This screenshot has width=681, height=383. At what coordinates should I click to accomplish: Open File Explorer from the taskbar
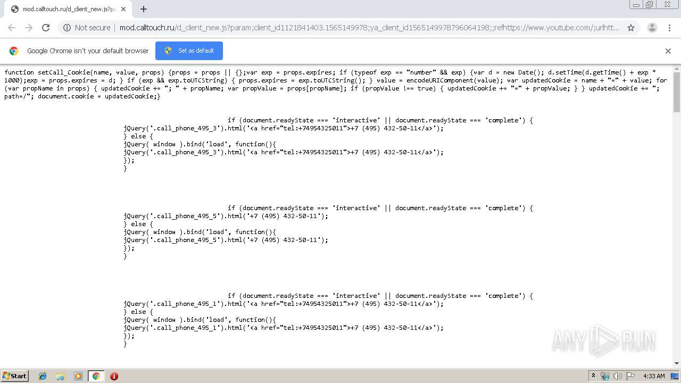[x=60, y=376]
